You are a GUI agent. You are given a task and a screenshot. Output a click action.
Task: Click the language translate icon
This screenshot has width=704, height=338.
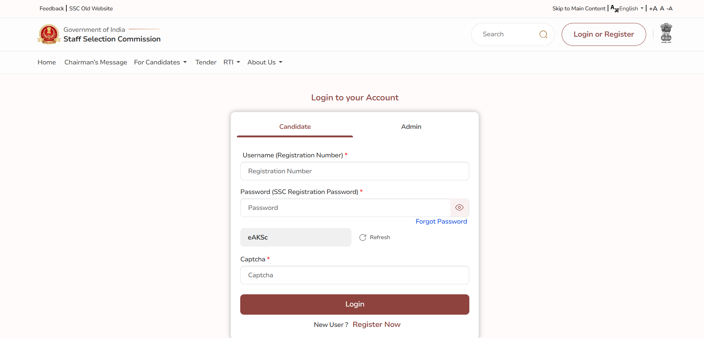click(614, 9)
